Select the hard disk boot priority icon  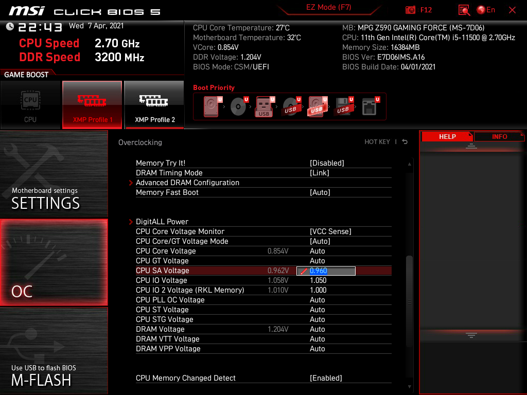click(212, 105)
